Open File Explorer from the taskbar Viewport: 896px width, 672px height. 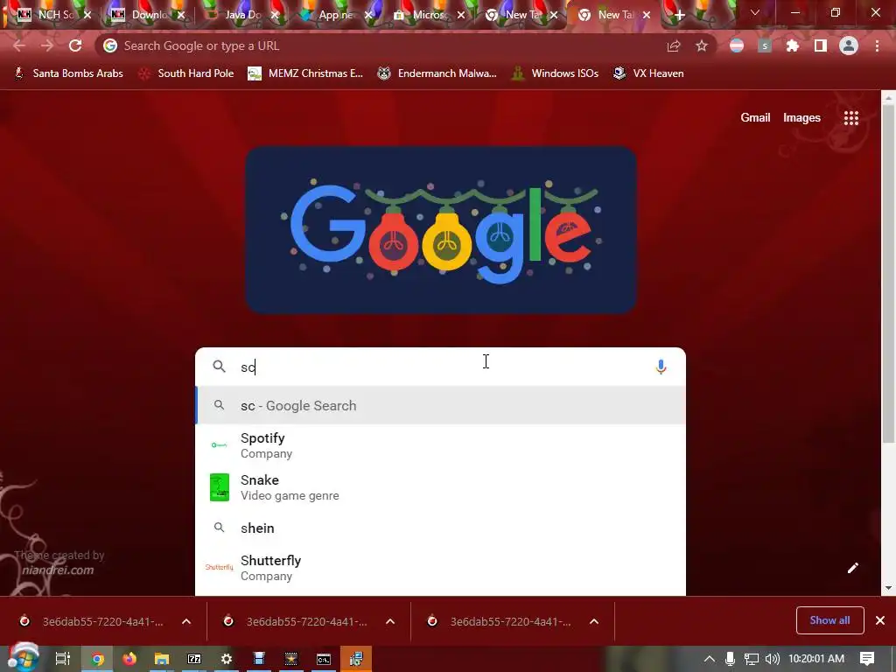coord(162,659)
